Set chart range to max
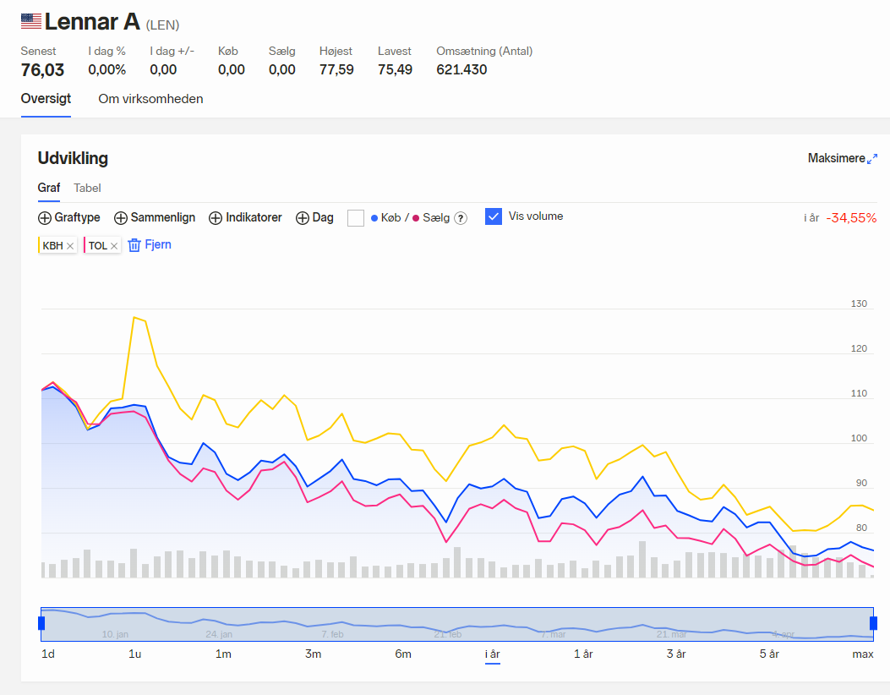890x695 pixels. 863,654
